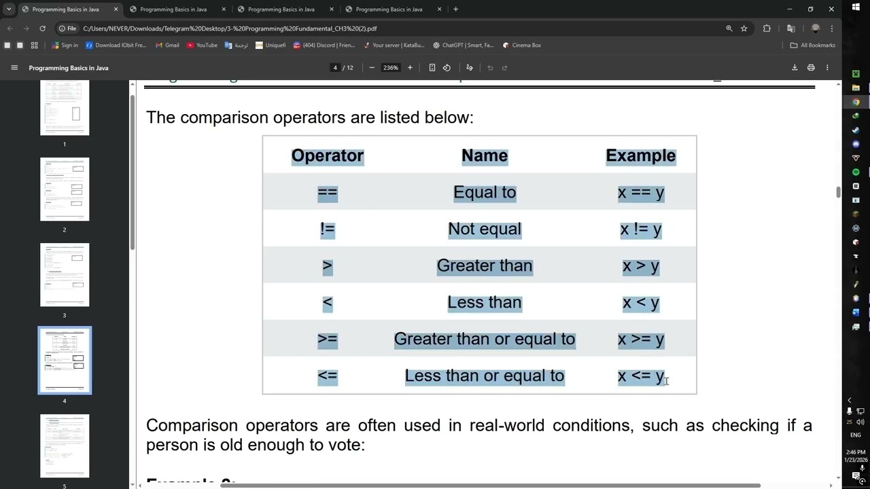
Task: Open Windows Start button
Action: pyautogui.click(x=856, y=7)
